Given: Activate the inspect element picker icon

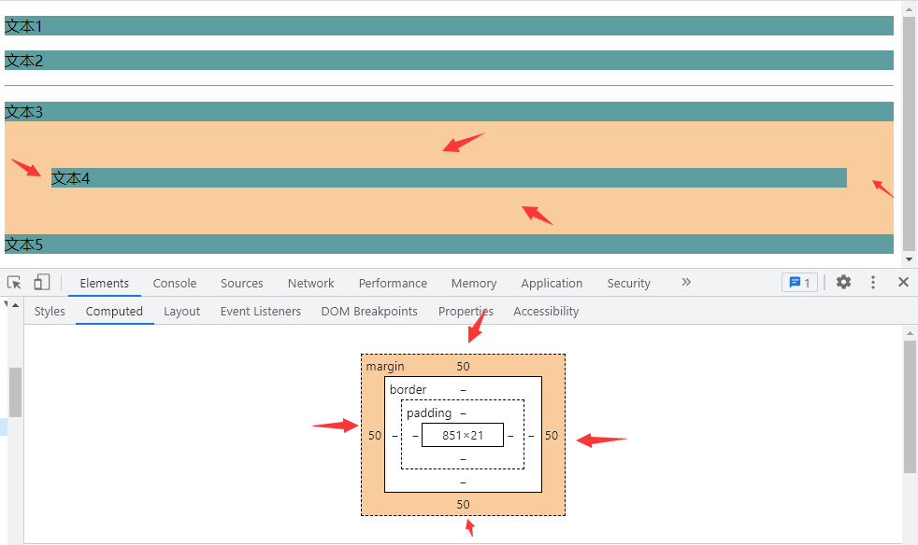Looking at the screenshot, I should (x=14, y=283).
